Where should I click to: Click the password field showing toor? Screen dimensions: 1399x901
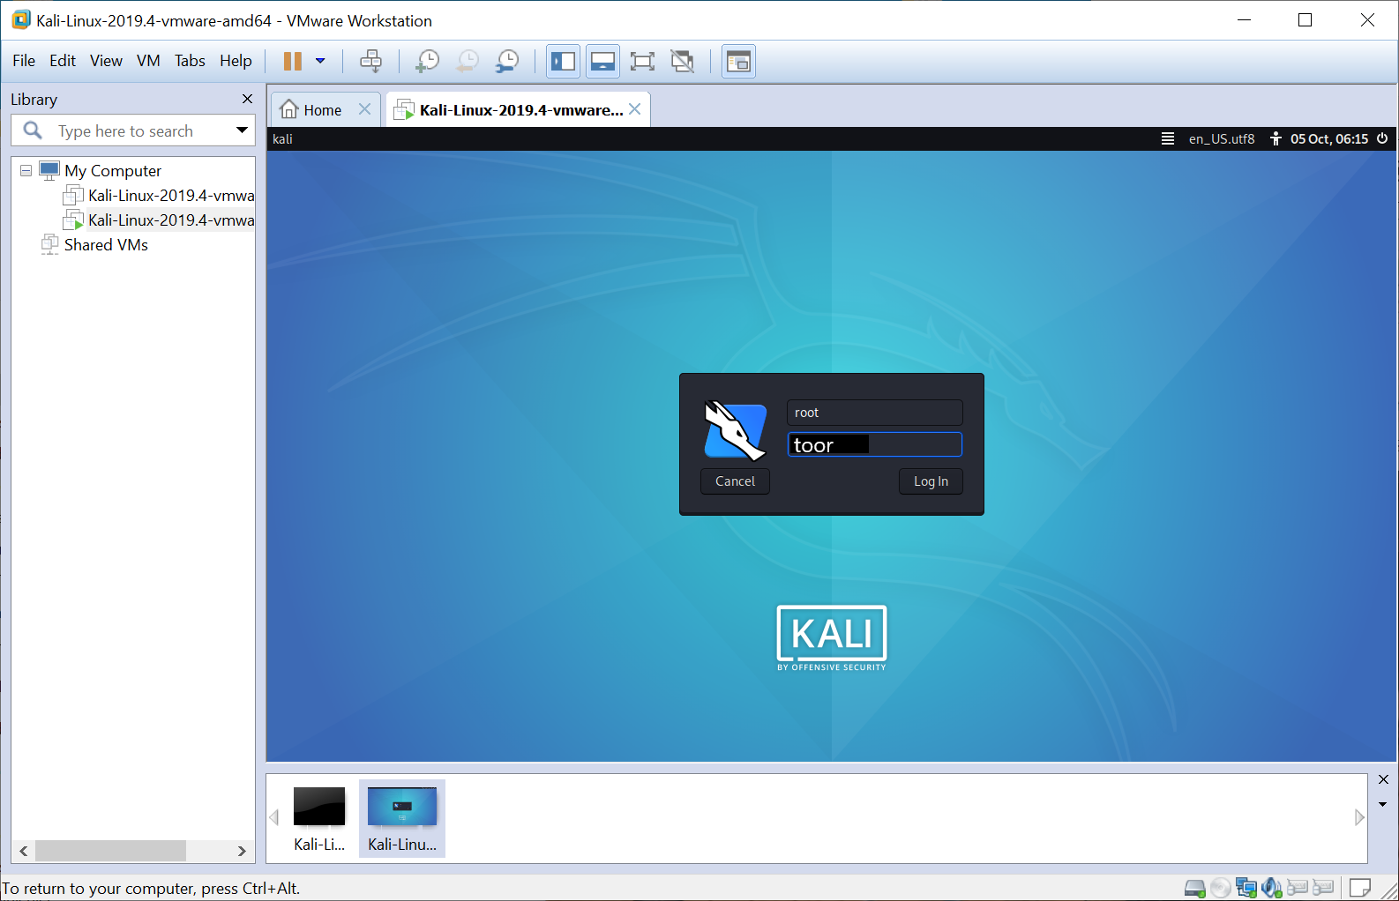coord(874,444)
